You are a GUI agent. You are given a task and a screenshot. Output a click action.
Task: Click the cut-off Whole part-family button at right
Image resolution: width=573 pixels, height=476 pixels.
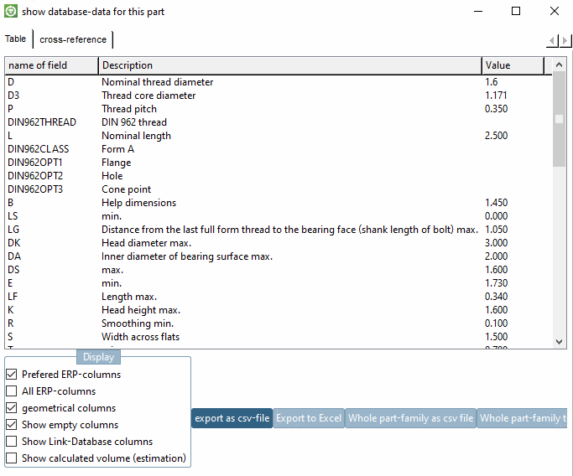(x=523, y=418)
